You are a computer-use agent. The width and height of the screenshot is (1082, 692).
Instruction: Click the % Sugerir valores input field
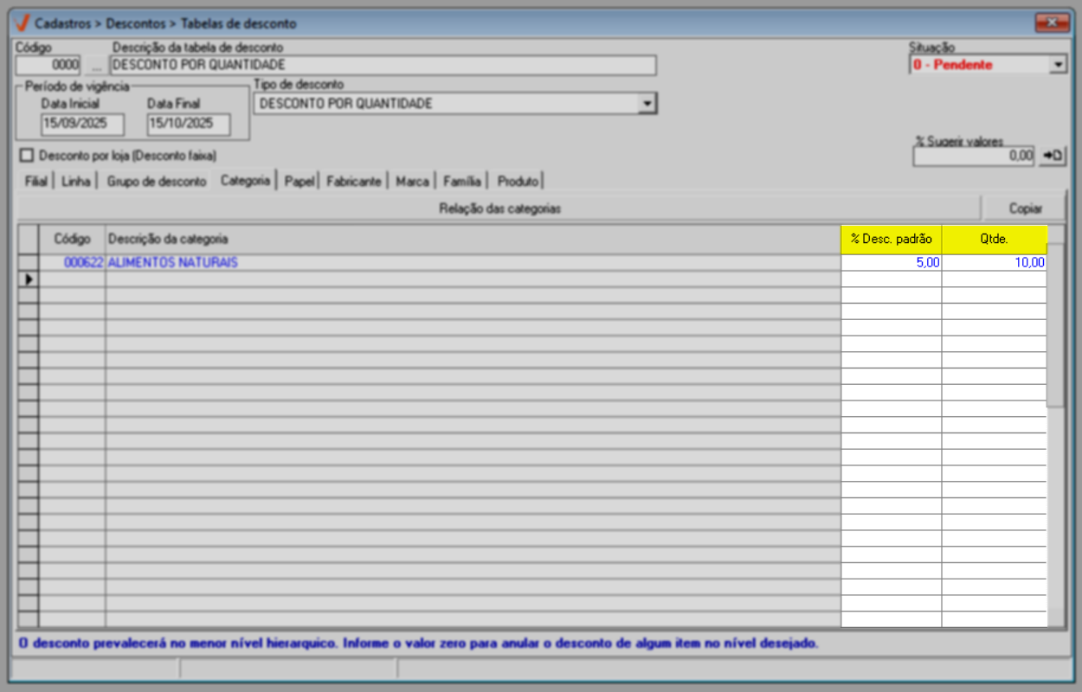(x=974, y=156)
